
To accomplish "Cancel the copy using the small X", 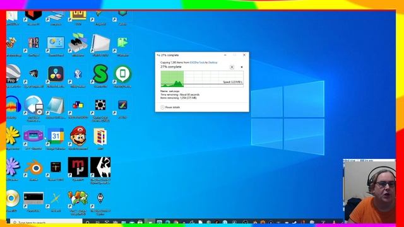I will tap(242, 67).
